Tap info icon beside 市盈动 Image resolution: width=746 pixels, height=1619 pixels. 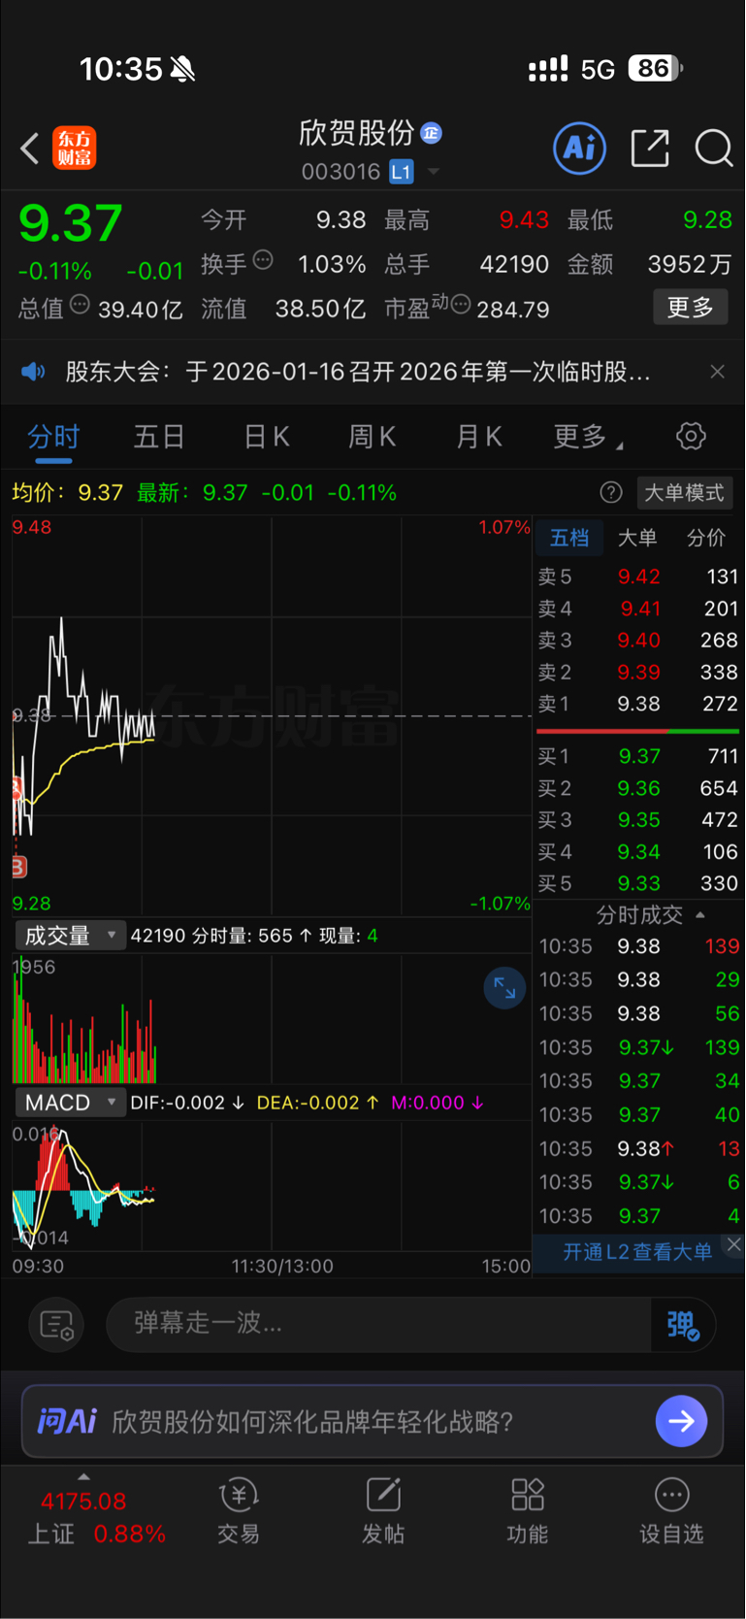[461, 305]
